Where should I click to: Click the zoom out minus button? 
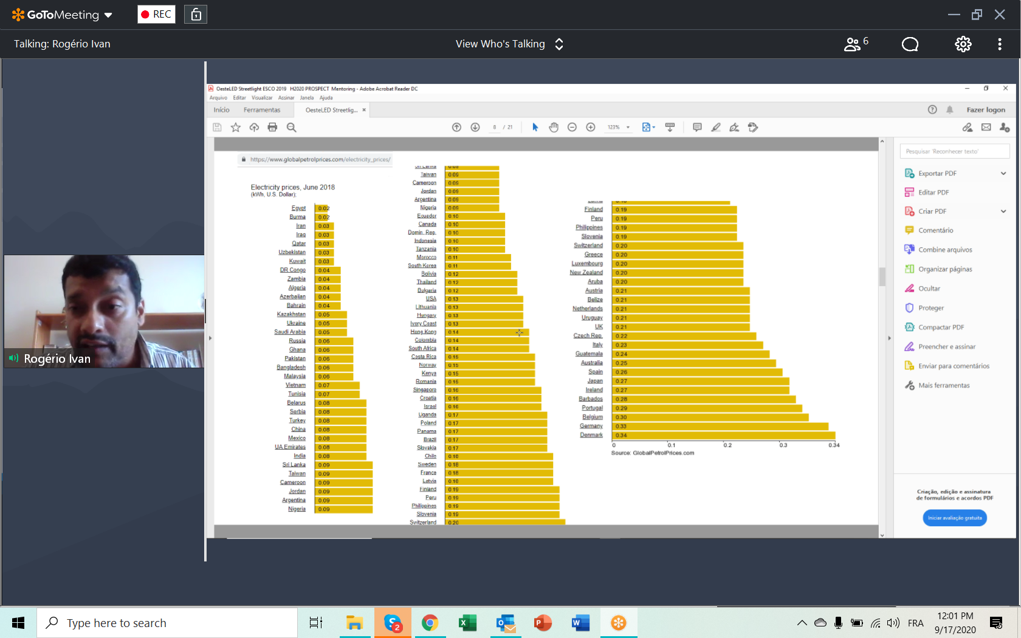(572, 127)
